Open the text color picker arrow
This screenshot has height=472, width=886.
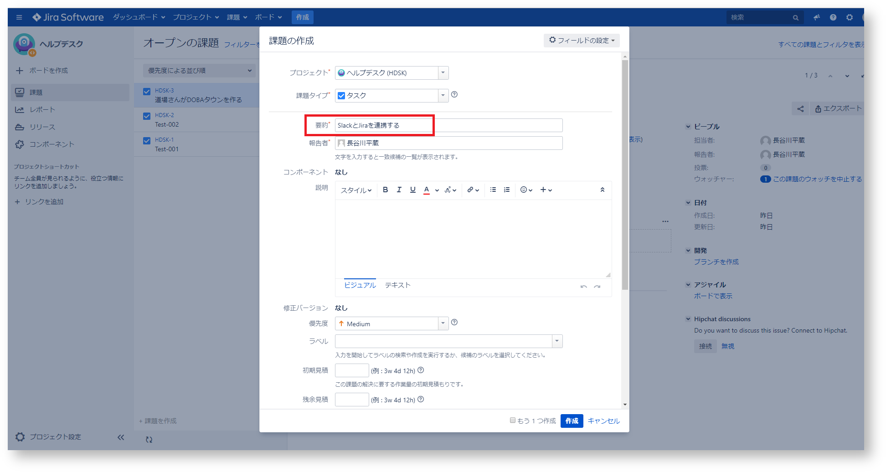(437, 190)
